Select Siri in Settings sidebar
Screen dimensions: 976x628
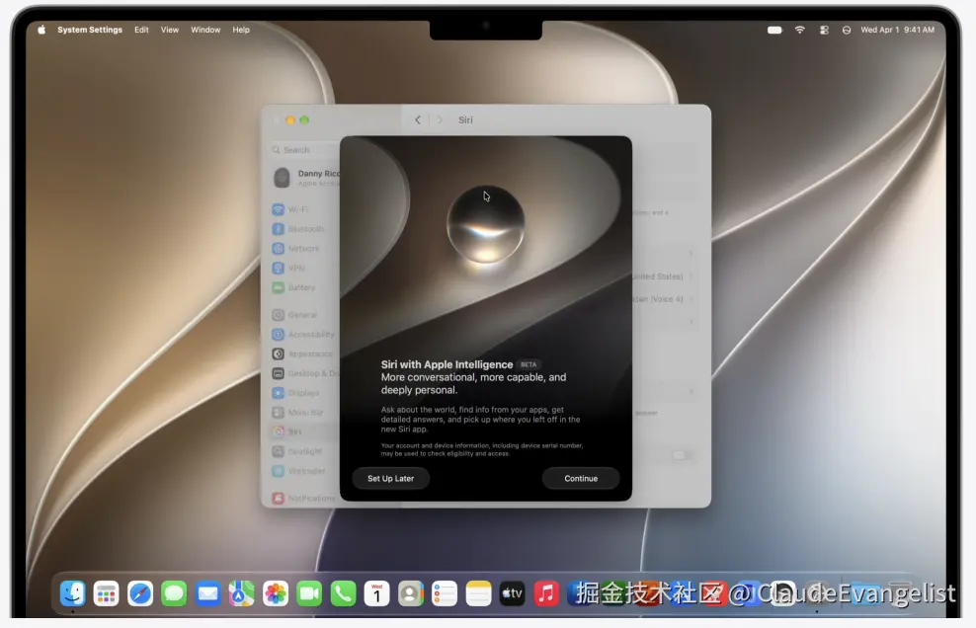coord(305,432)
